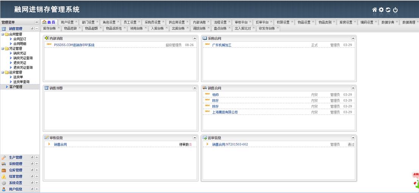Select 客户管理 in the sidebar tree
Screen dimensions: 419x193
(16, 87)
